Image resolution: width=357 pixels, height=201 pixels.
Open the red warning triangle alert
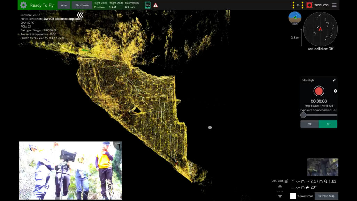pos(155,5)
